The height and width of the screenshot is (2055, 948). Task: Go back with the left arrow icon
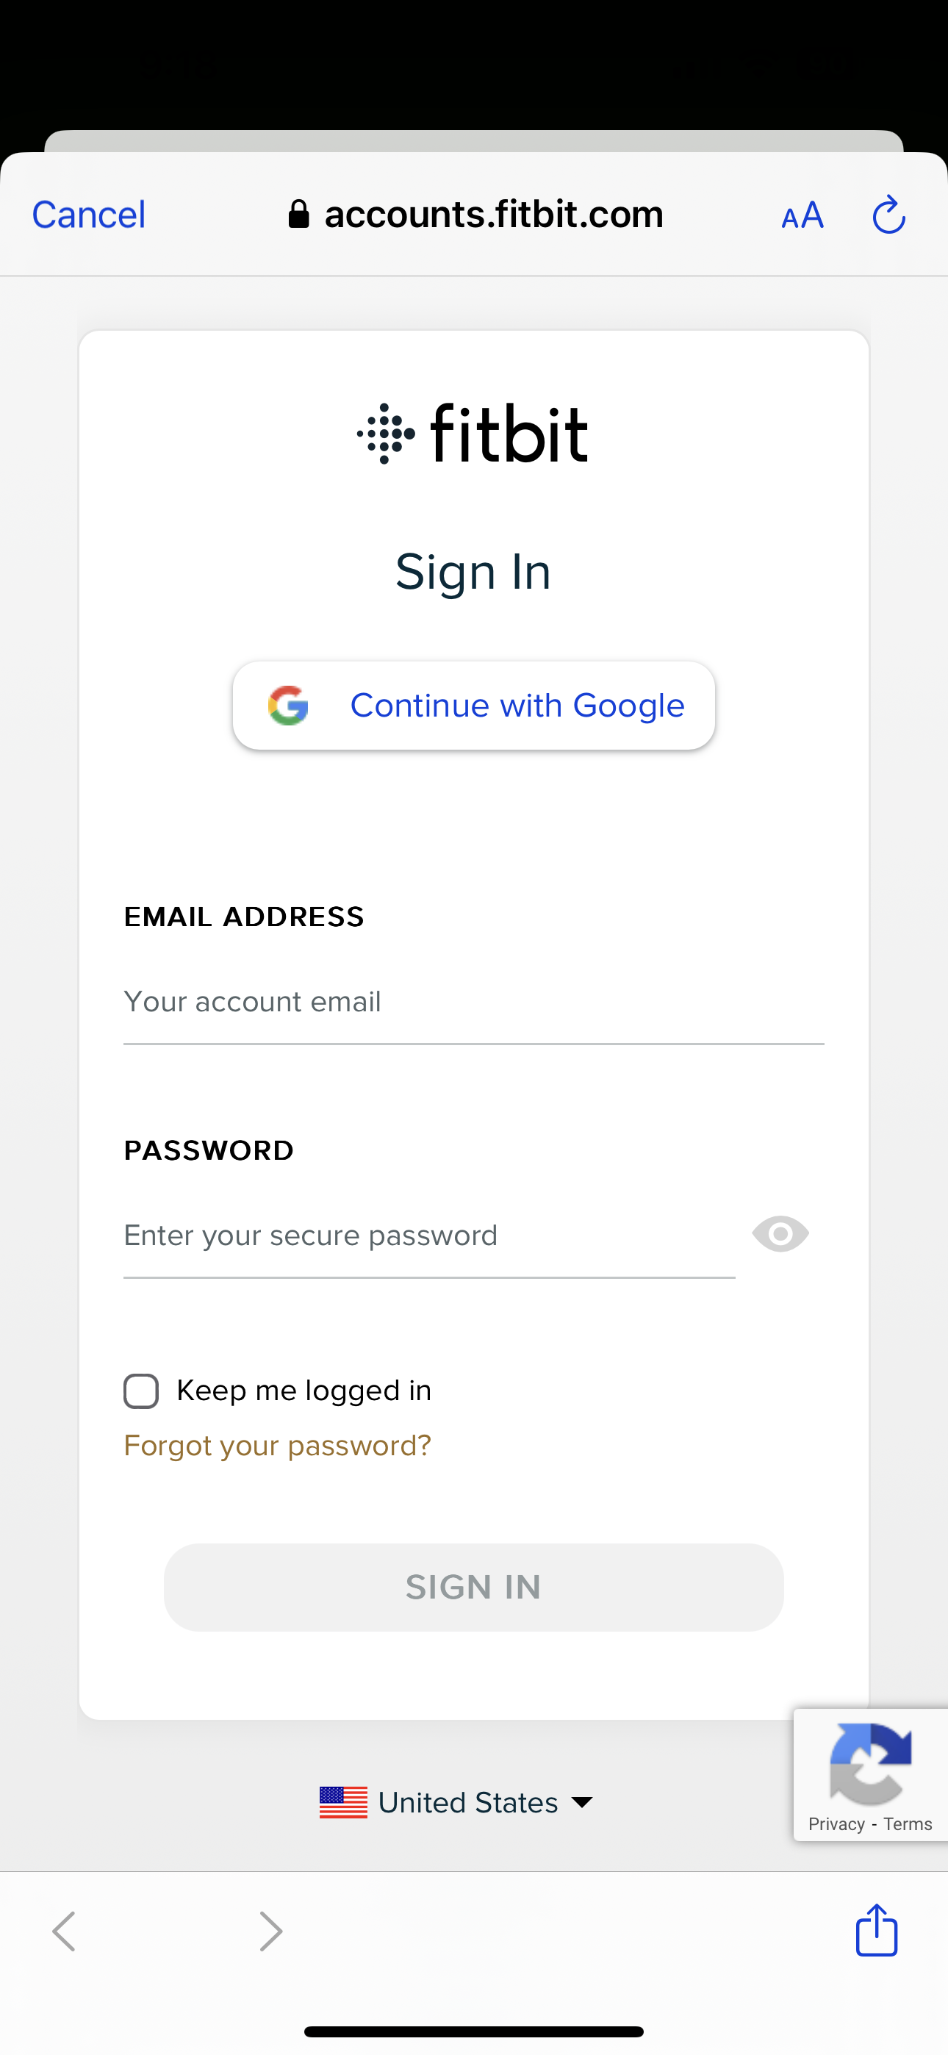(x=64, y=1932)
